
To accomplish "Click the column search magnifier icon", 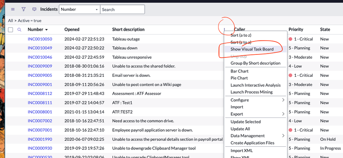I will [19, 30].
